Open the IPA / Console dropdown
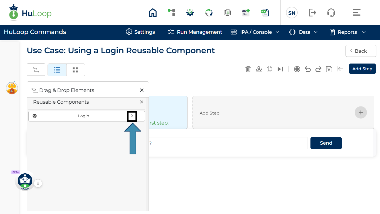Viewport: 380px width, 214px height. 254,32
